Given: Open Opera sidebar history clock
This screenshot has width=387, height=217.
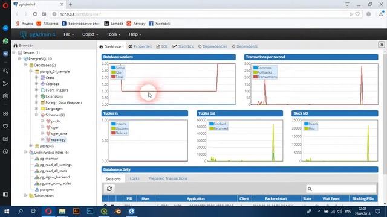Looking at the screenshot, I should pyautogui.click(x=5, y=151).
